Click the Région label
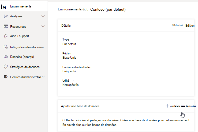 coord(67,53)
